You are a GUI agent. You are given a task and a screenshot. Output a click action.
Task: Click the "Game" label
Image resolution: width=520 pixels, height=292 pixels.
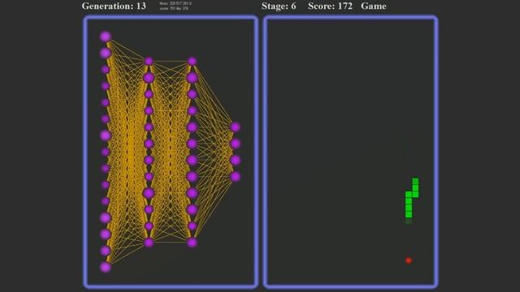tap(374, 6)
